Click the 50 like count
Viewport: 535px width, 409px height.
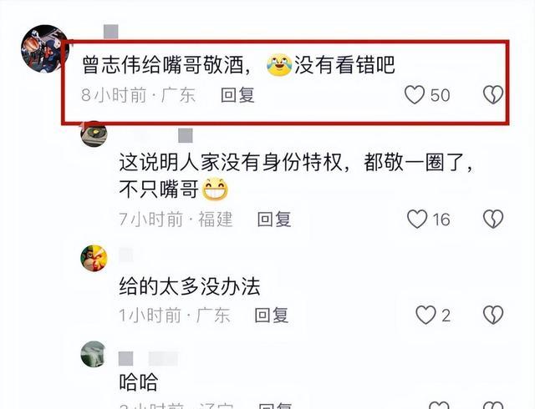coord(440,95)
